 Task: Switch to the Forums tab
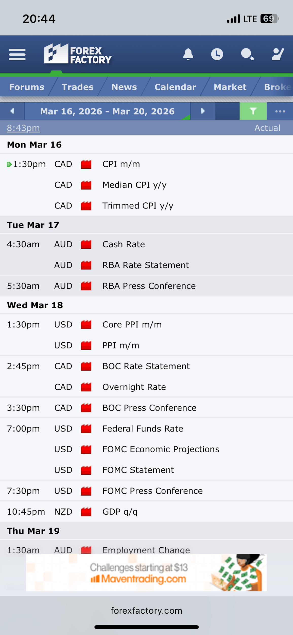27,87
